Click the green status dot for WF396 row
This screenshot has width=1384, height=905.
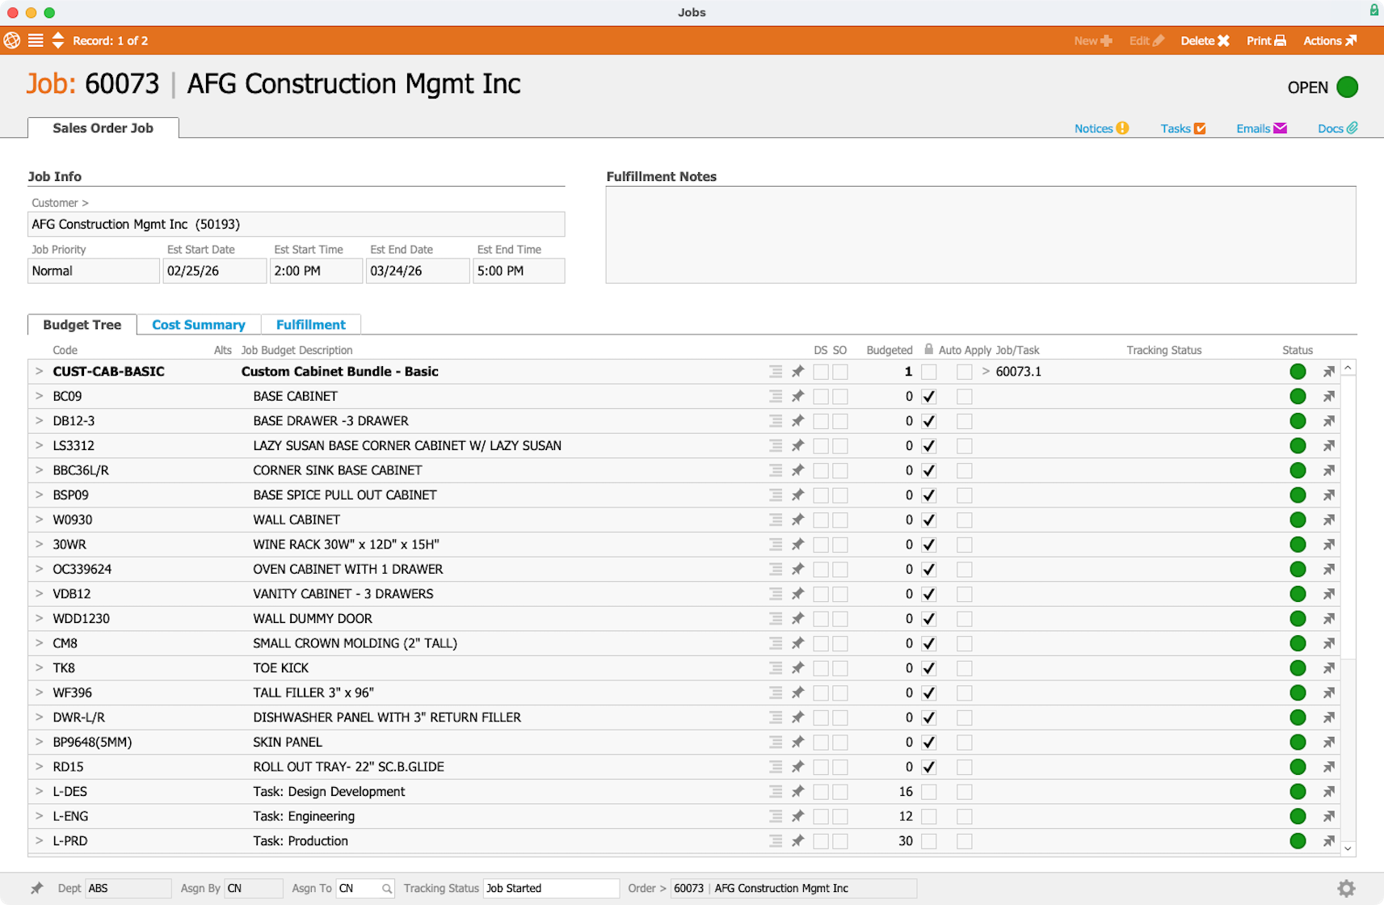(x=1298, y=692)
